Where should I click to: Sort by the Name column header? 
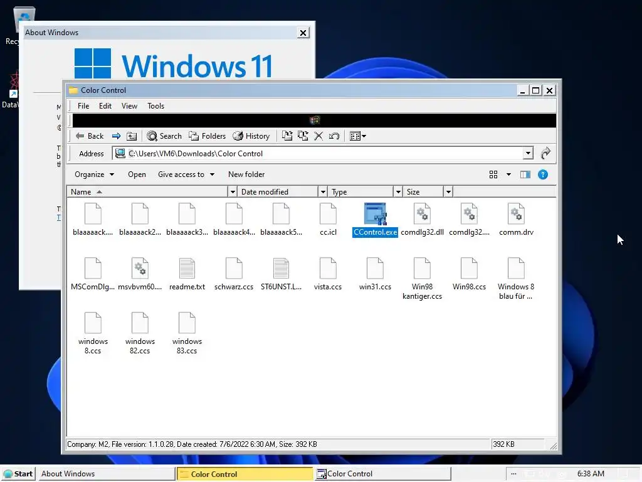point(147,192)
